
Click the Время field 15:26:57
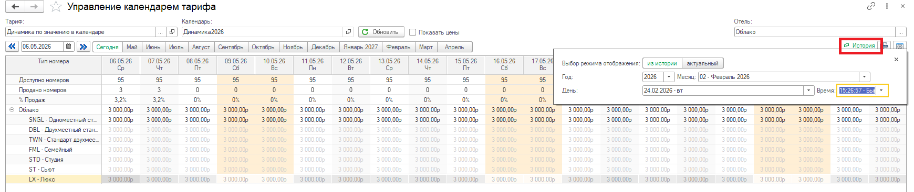pos(857,91)
